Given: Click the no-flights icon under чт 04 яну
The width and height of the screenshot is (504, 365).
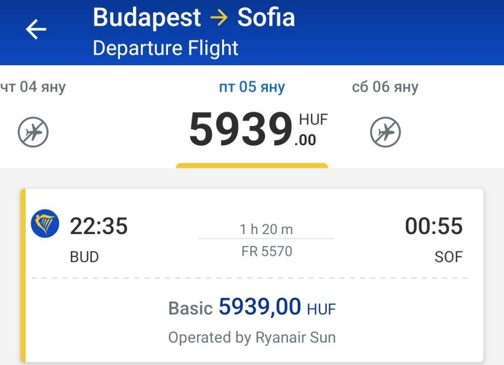Looking at the screenshot, I should (33, 132).
